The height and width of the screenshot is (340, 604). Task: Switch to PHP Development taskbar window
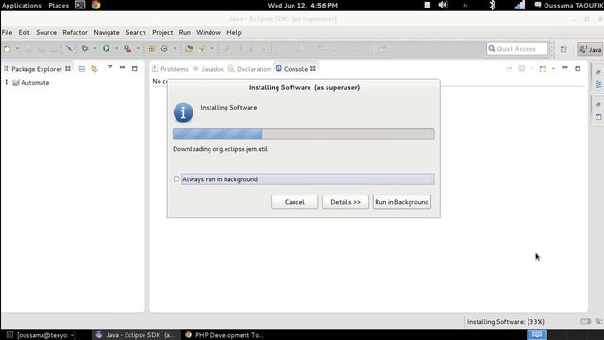(225, 335)
